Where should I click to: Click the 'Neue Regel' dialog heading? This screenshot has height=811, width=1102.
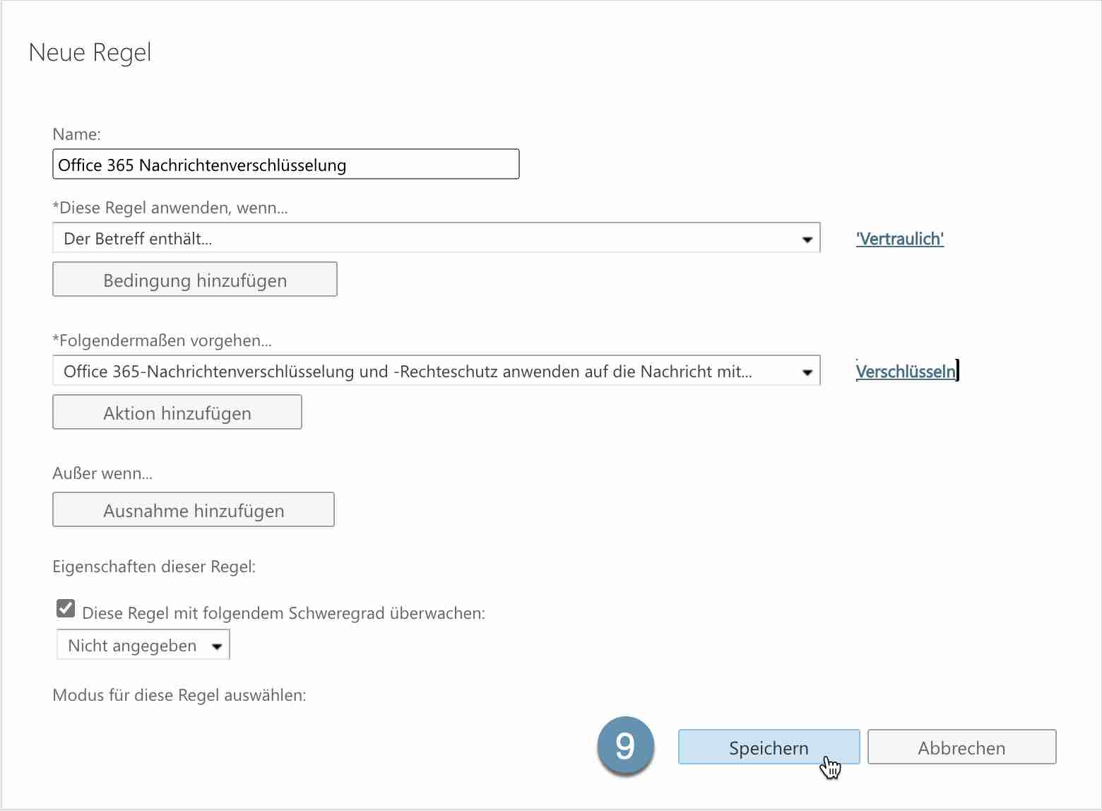click(x=90, y=52)
